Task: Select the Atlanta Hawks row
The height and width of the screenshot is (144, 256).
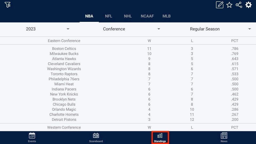Action: [x=128, y=59]
